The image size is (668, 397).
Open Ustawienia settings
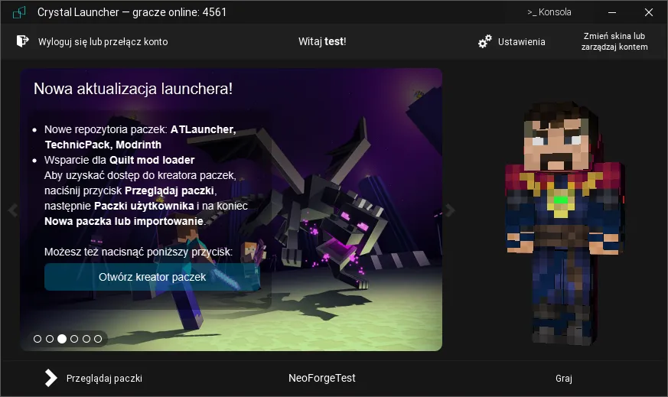point(521,41)
